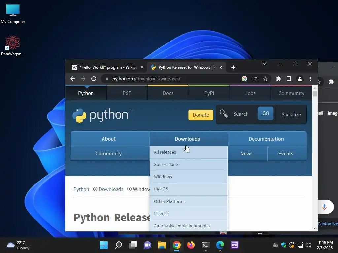Click the Google icon in address bar
The image size is (338, 253).
[244, 79]
